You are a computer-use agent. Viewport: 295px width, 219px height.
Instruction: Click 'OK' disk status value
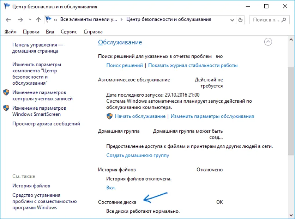[220, 202]
